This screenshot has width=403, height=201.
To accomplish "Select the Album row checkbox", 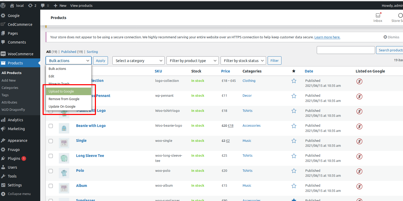I will 51,186.
